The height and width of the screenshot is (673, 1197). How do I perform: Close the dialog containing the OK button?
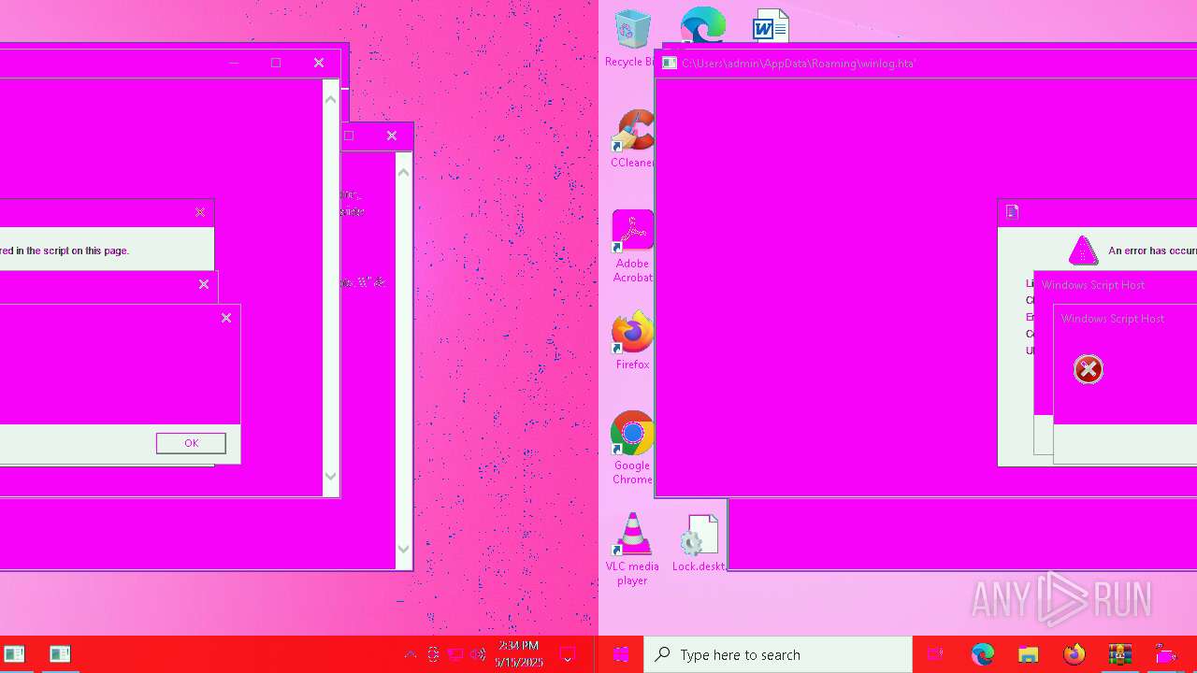(x=226, y=318)
